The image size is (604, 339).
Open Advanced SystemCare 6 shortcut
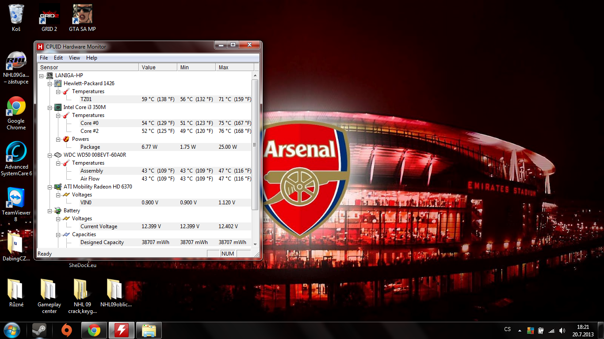coord(16,152)
